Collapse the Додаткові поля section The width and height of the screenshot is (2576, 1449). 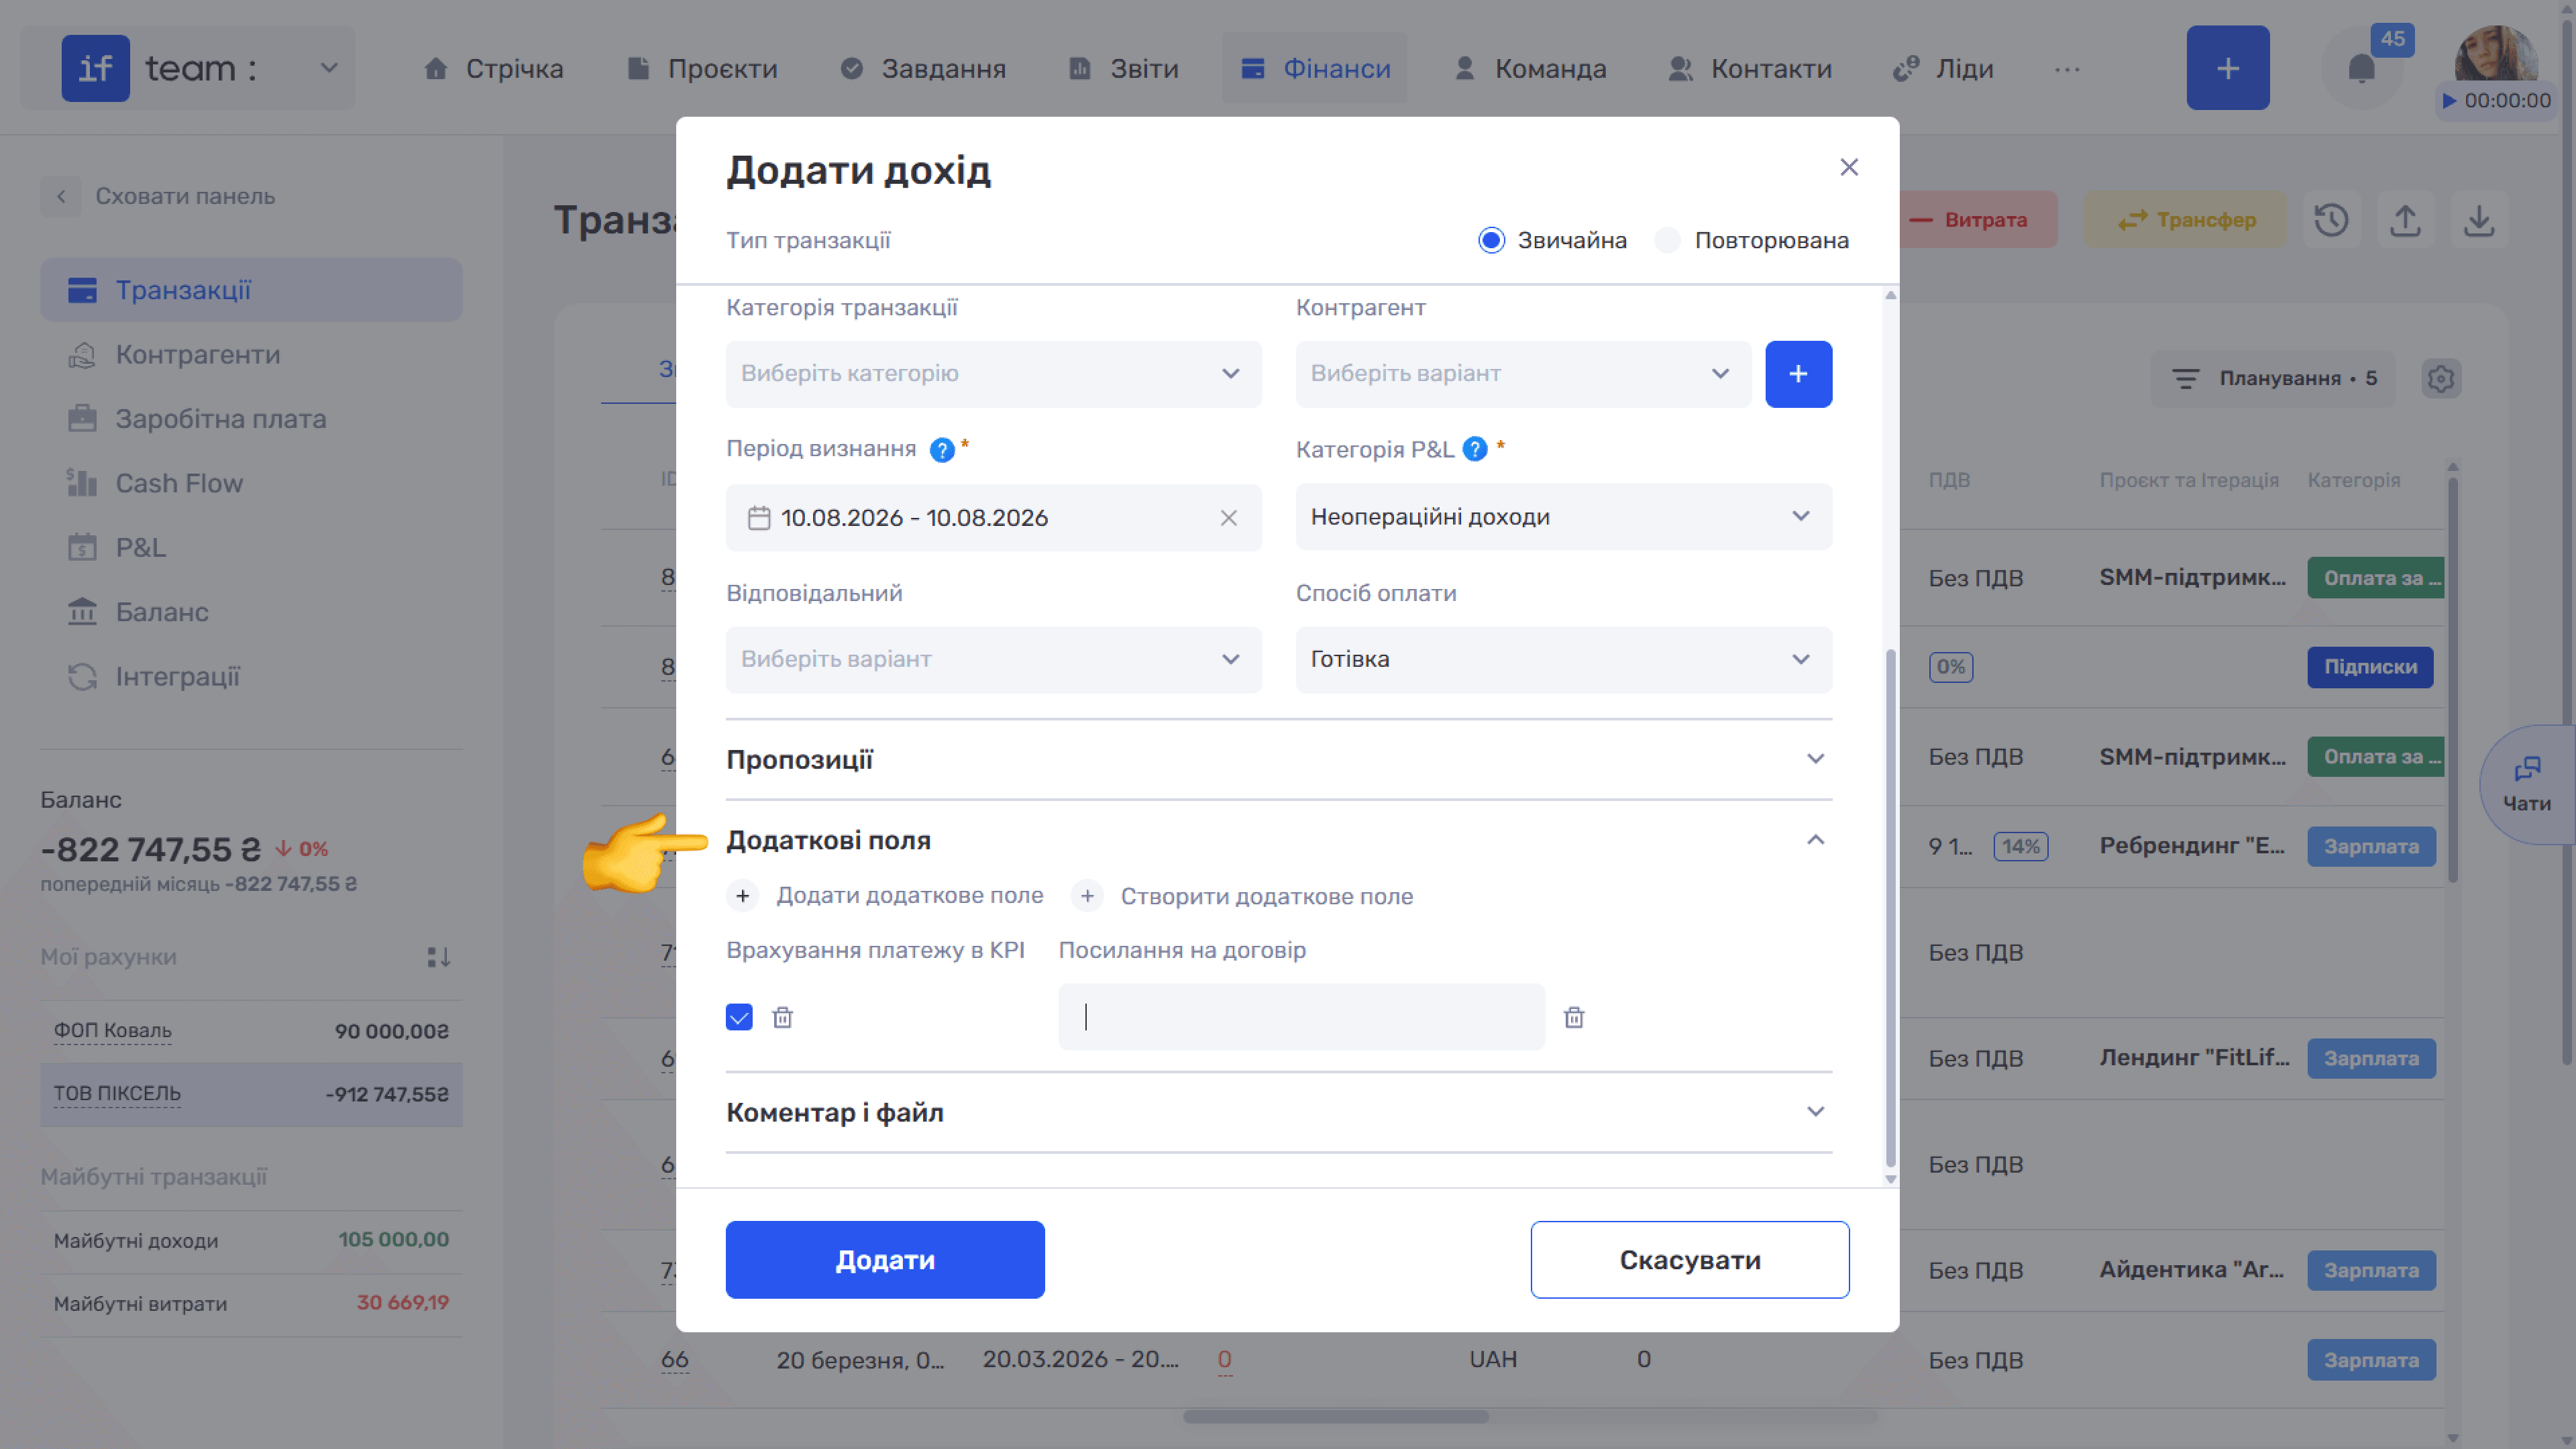click(x=1279, y=841)
